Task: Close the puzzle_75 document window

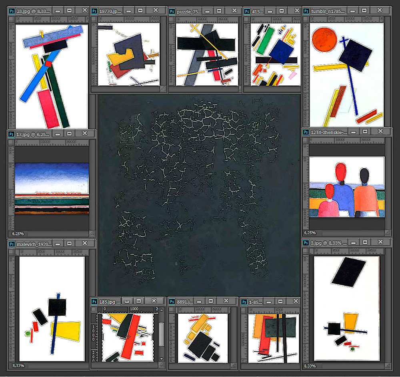Action: [x=234, y=10]
